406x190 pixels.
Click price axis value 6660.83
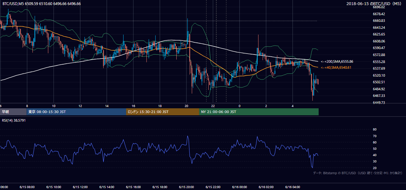(x=379, y=21)
